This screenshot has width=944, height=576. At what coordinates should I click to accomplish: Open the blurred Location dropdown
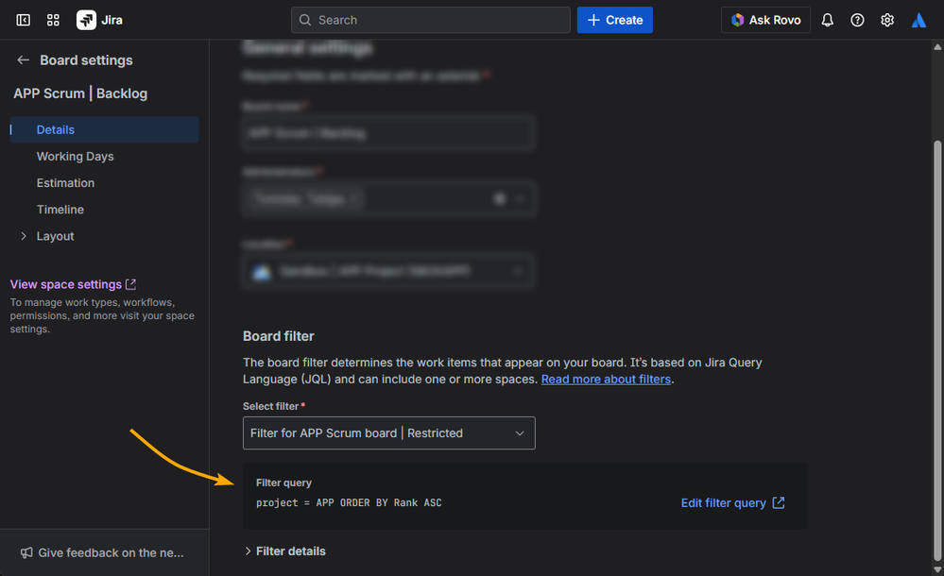tap(389, 271)
